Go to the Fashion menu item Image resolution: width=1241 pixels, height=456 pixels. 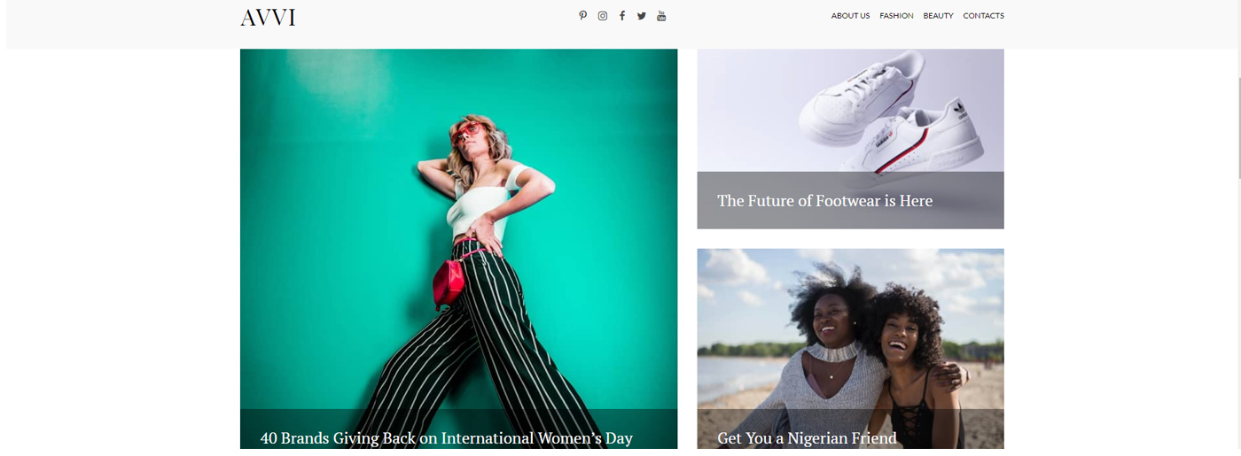tap(896, 16)
